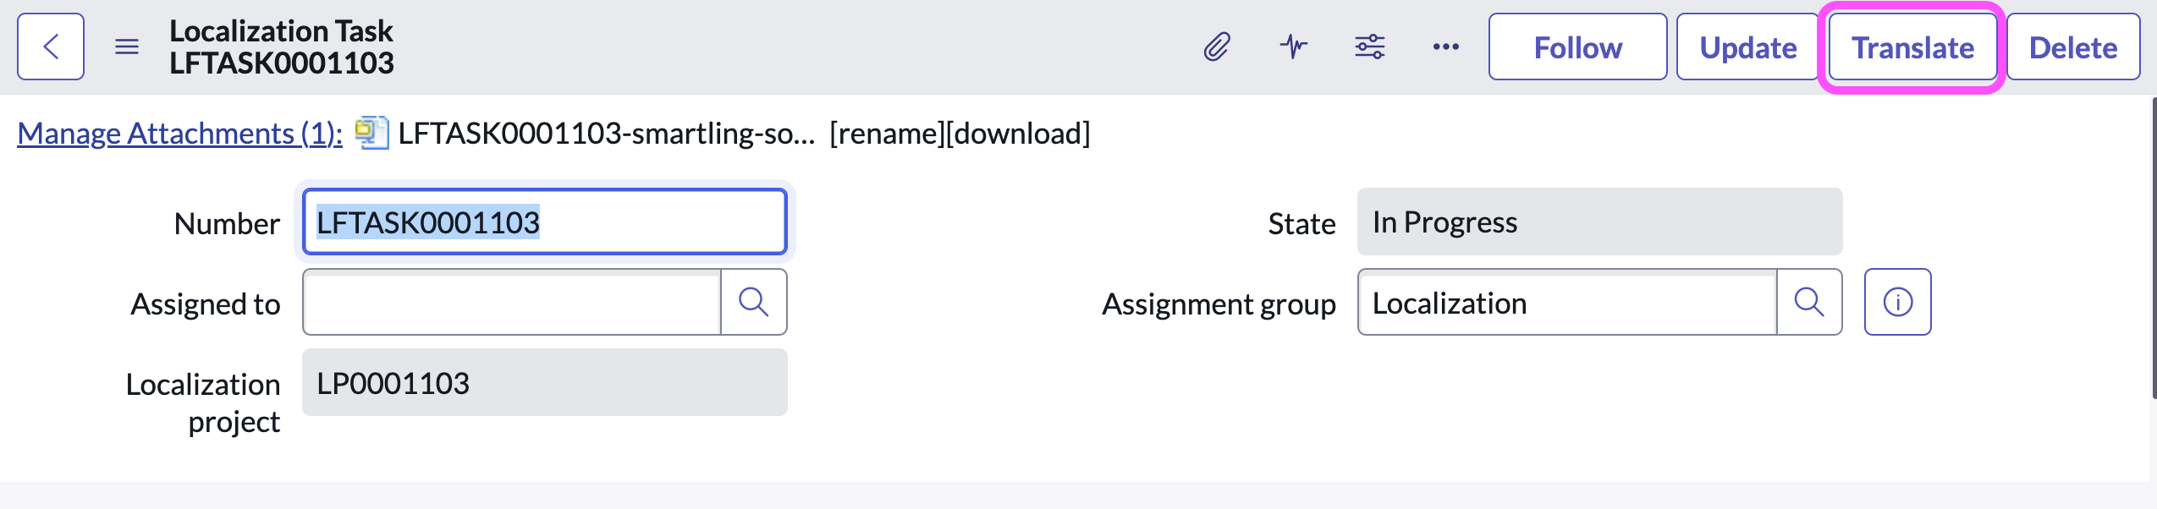Click the [rename] attachment link

point(886,134)
